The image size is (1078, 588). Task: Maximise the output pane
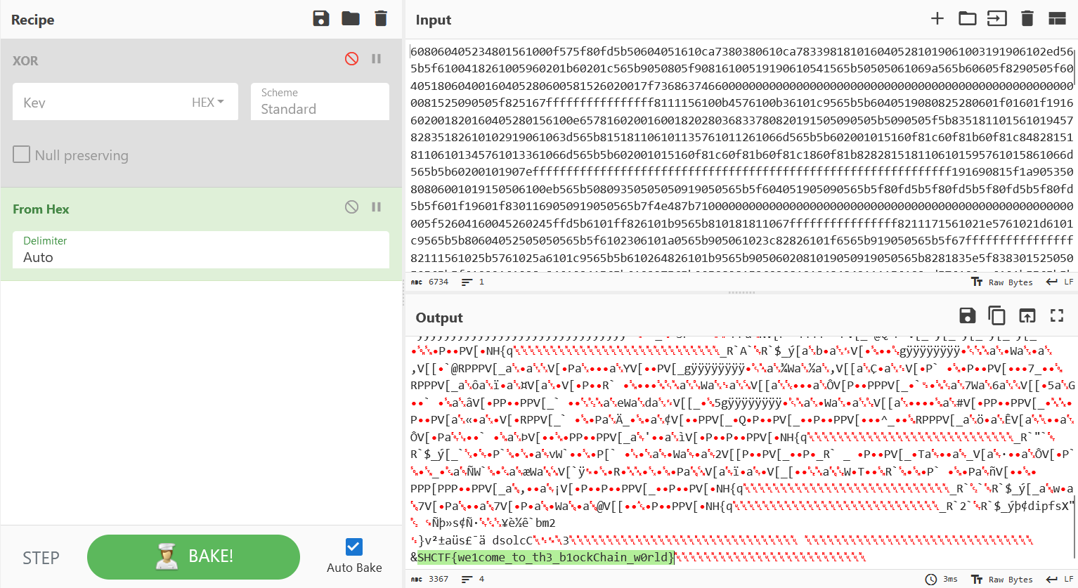pyautogui.click(x=1057, y=316)
